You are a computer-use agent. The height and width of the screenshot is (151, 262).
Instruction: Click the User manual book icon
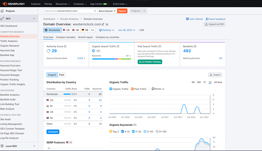click(x=188, y=19)
